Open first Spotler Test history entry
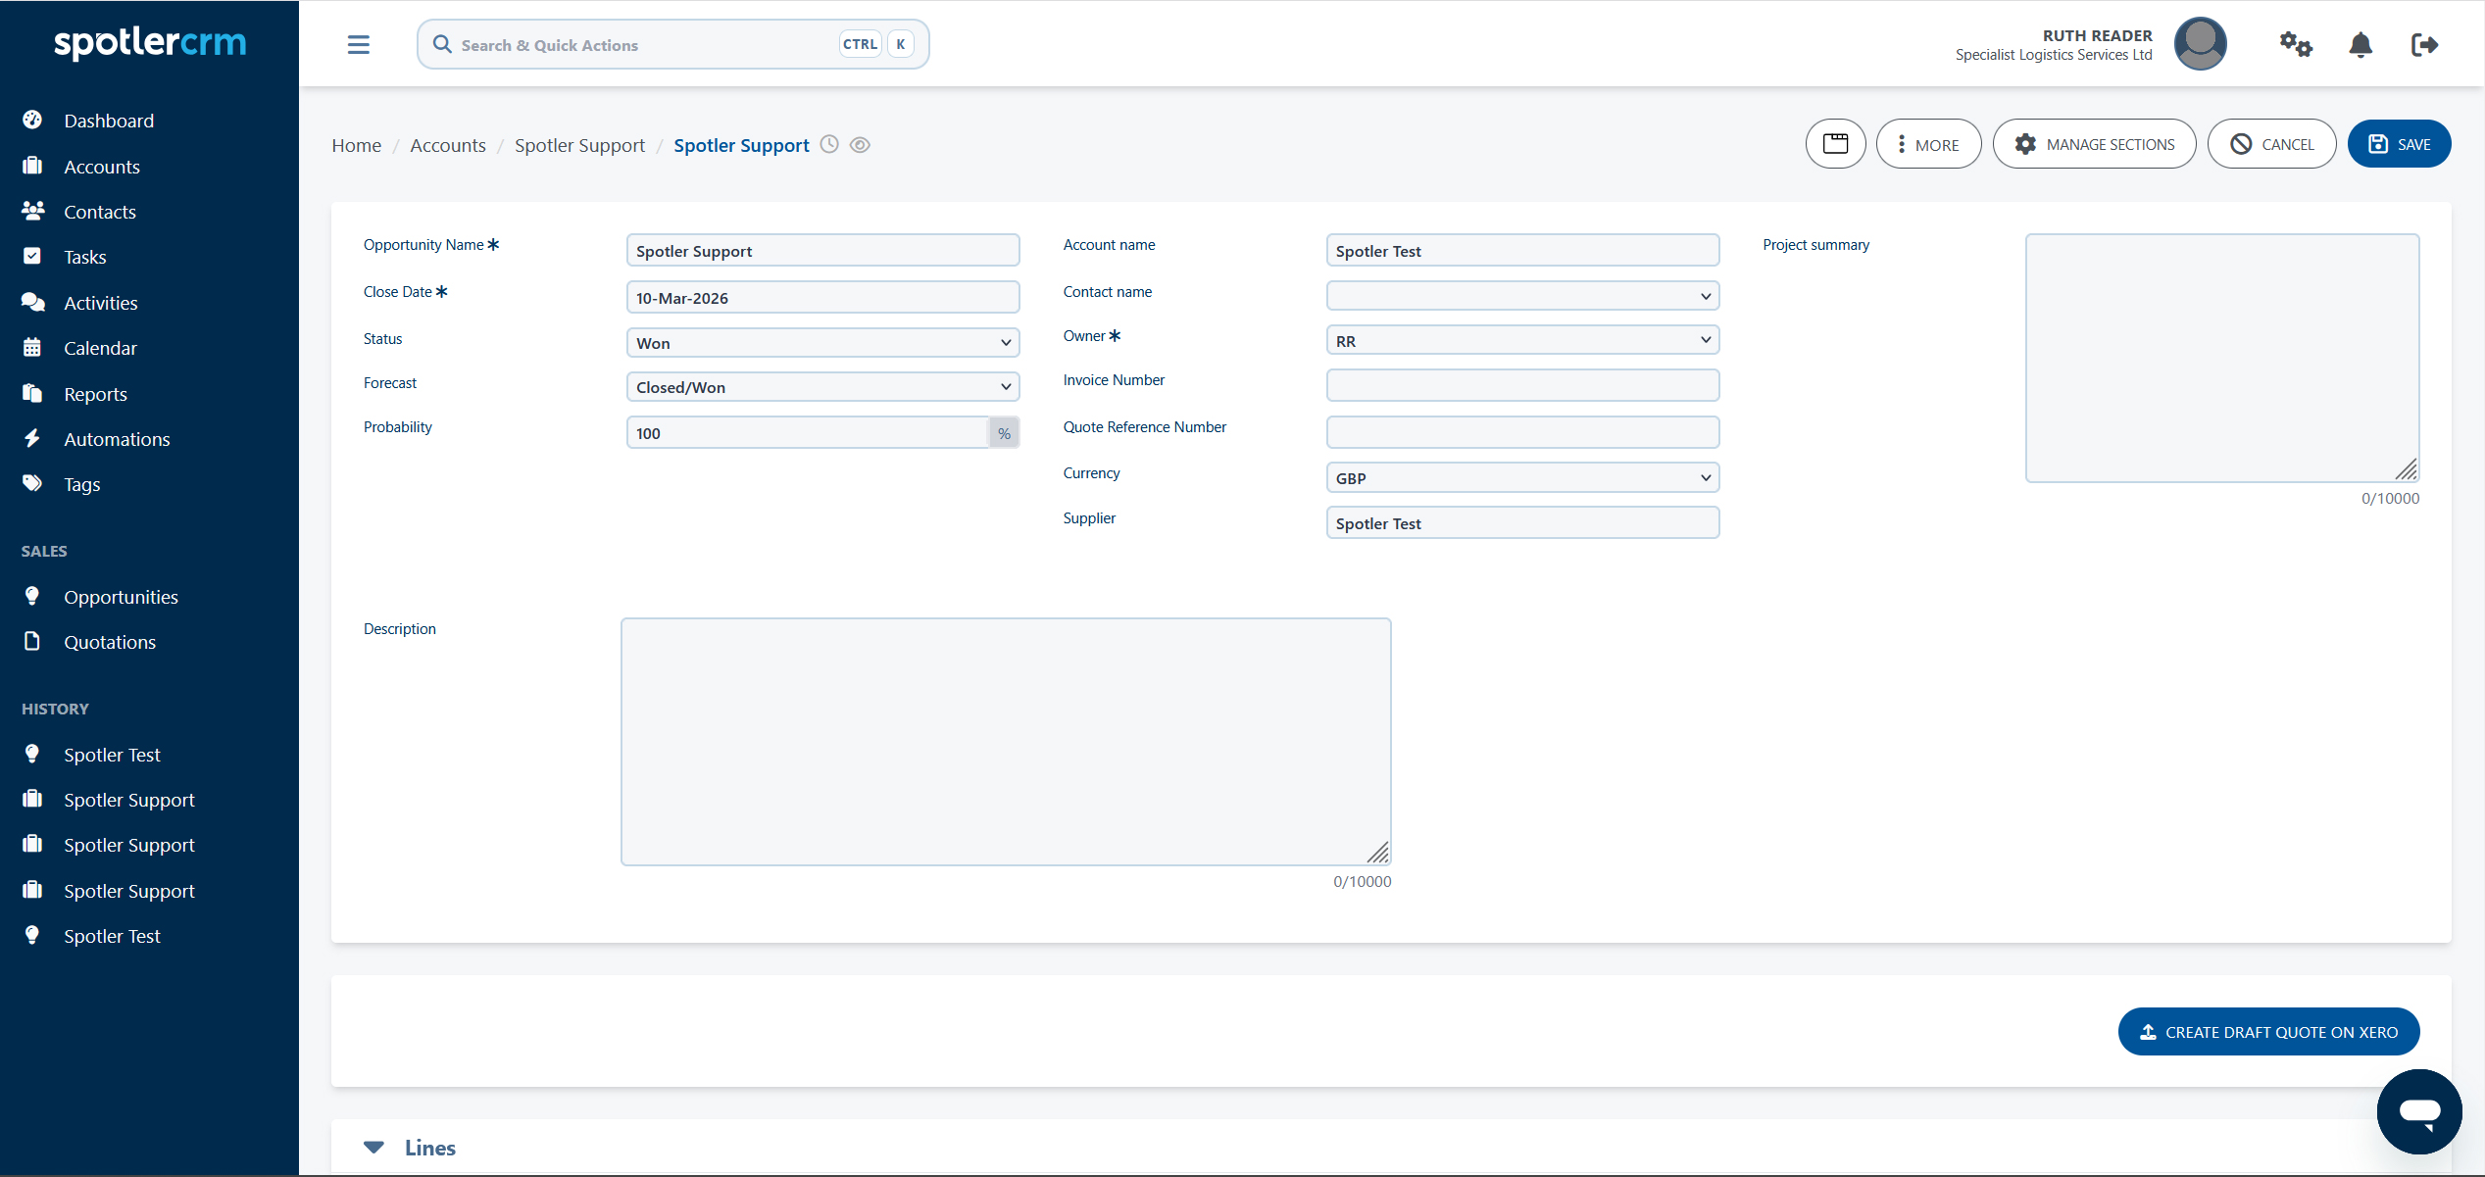This screenshot has width=2485, height=1177. point(112,755)
